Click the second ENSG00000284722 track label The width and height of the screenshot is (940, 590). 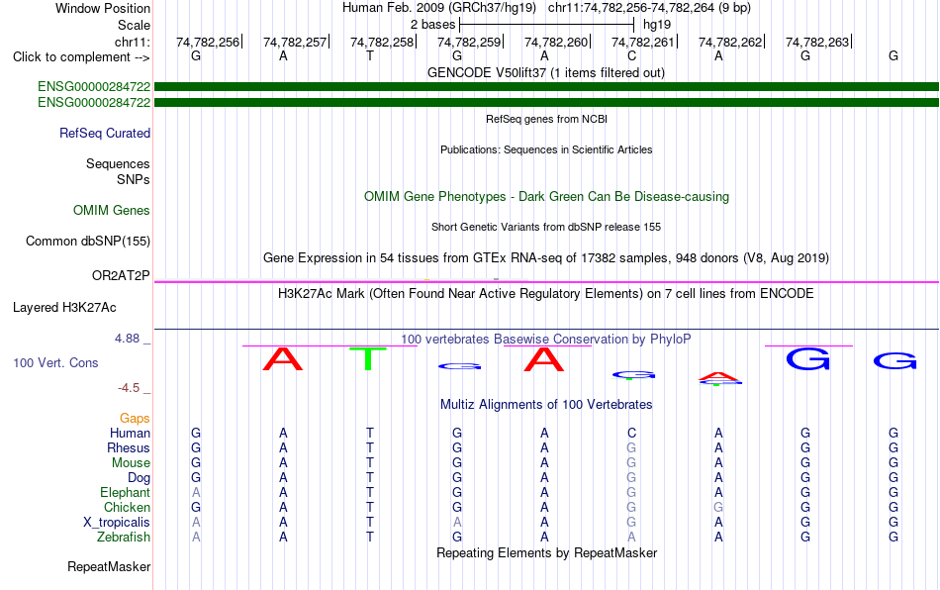coord(94,103)
